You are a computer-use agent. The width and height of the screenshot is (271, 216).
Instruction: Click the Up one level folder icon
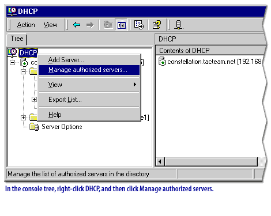click(x=108, y=25)
